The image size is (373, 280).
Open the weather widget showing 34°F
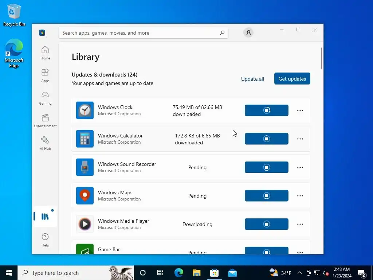click(x=280, y=273)
